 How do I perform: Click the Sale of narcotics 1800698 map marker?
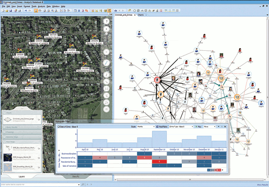click(x=20, y=54)
